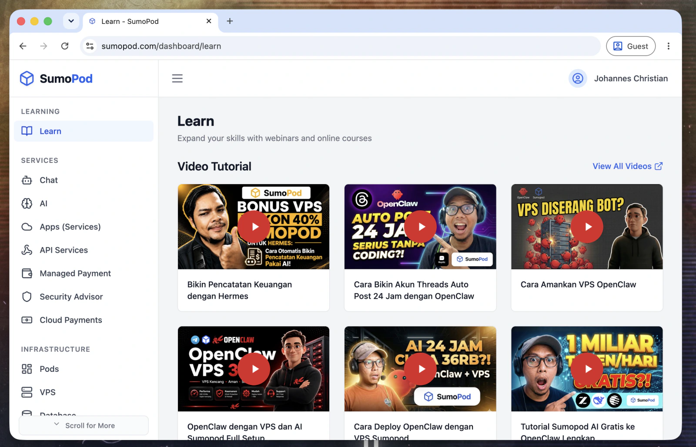Click the Guest profile button
The width and height of the screenshot is (696, 447).
pyautogui.click(x=631, y=46)
